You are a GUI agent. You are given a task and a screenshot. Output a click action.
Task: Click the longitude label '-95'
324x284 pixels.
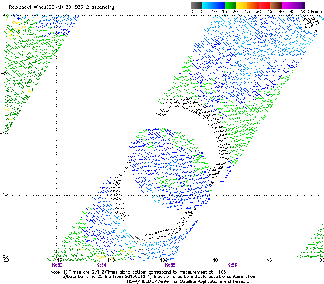click(x=268, y=260)
